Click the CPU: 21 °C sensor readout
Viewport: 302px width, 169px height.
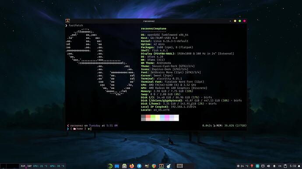tap(40, 166)
